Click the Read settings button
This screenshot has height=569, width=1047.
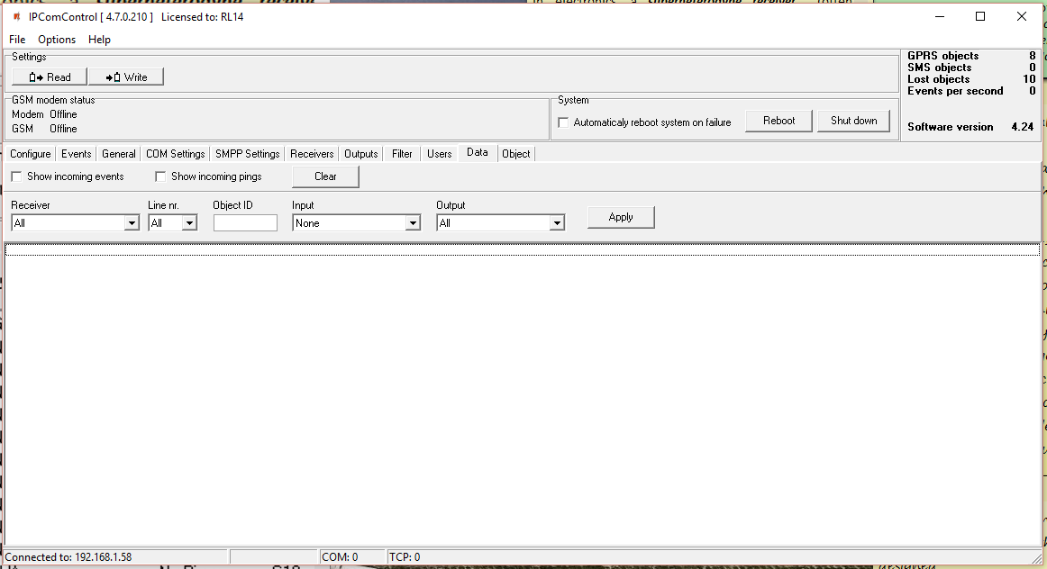50,77
